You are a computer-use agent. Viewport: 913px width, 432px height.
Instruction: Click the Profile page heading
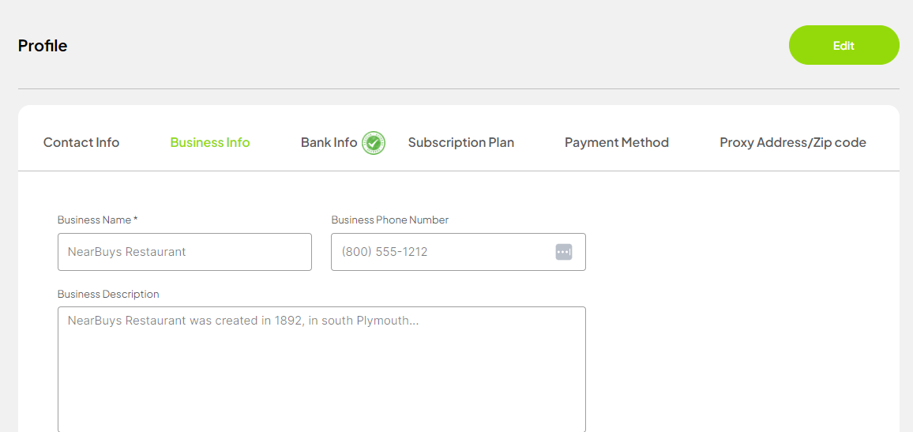pos(43,46)
